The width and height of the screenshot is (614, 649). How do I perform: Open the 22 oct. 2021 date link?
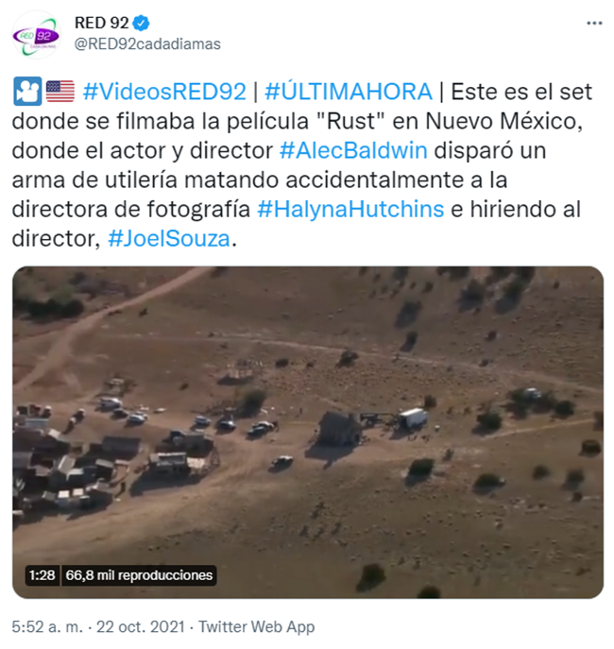[x=140, y=627]
